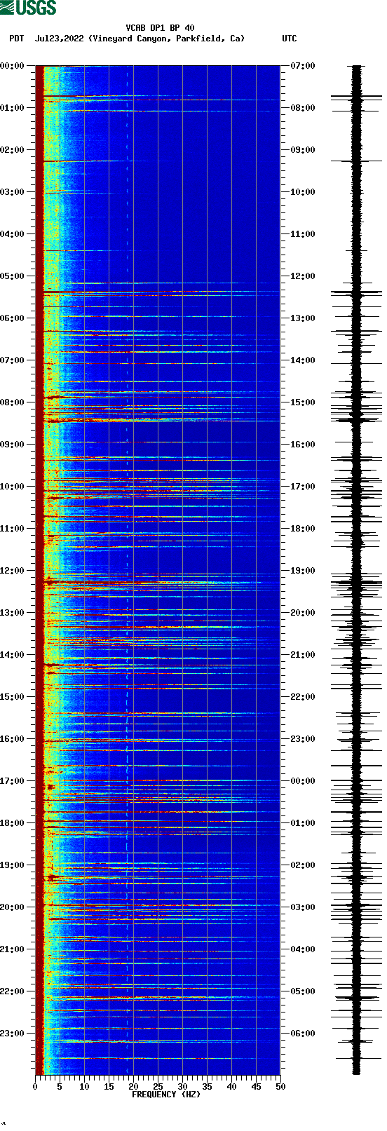Click the '40' frequency tick label
Screen dimensions: 387x1131
[231, 1087]
